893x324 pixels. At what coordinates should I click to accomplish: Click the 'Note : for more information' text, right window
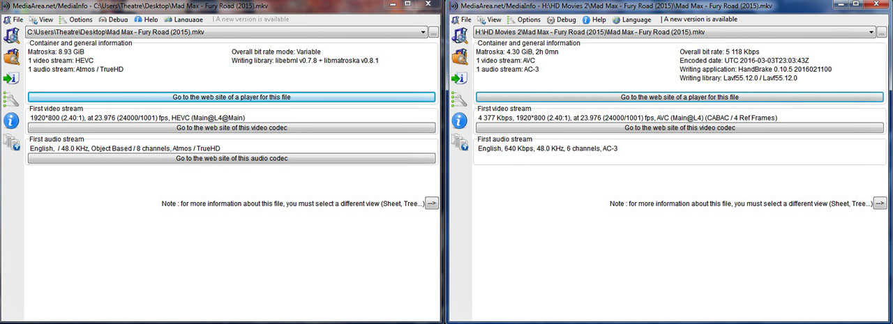[740, 203]
